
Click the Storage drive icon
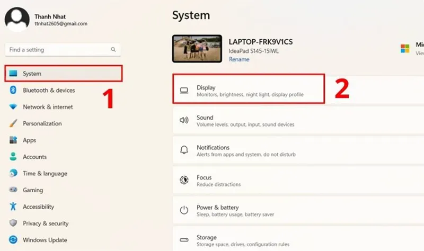pos(184,240)
